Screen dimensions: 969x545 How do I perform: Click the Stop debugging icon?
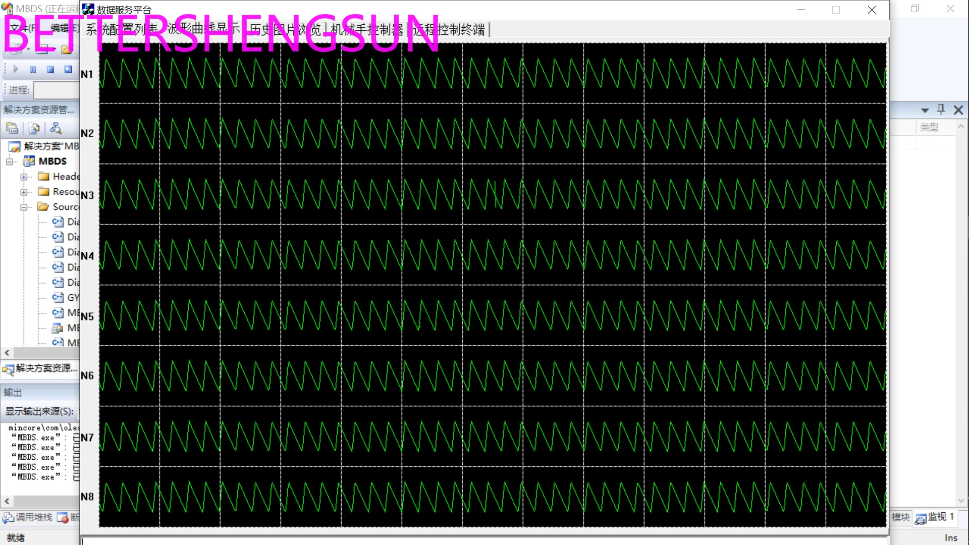point(50,70)
